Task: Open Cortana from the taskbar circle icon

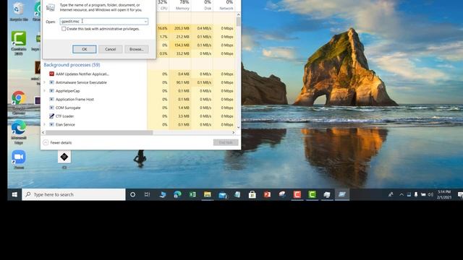Action: 133,194
